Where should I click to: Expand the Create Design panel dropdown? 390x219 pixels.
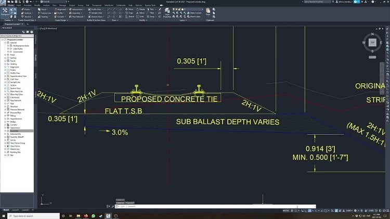[61, 20]
